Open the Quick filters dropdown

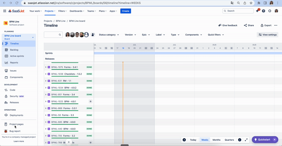tap(216, 35)
